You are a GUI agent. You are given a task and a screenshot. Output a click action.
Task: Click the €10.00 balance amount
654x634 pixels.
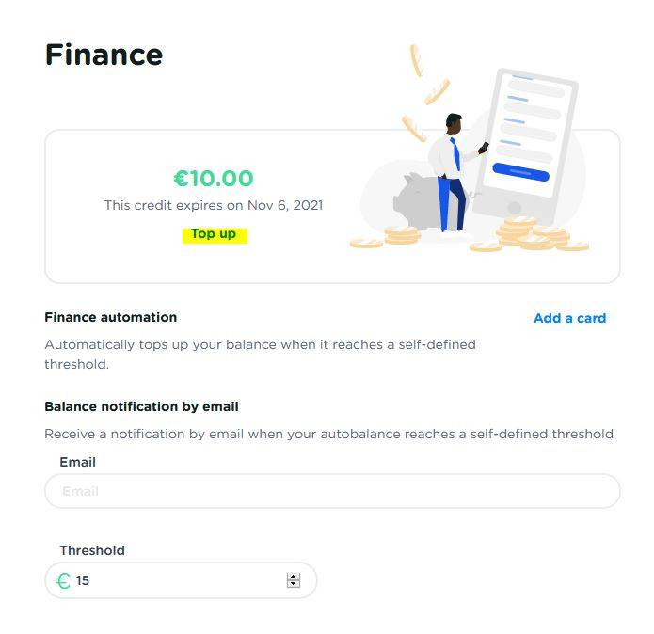coord(214,178)
